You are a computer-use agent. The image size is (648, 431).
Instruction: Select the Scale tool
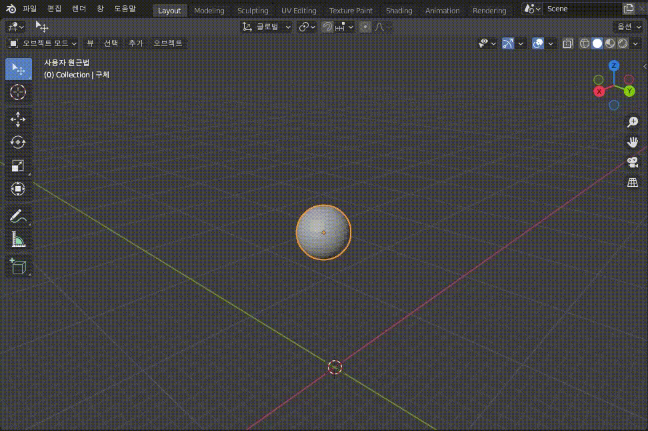pos(18,166)
